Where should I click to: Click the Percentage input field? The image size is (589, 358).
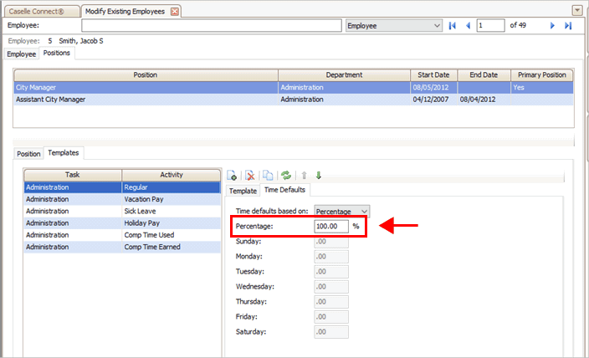(x=330, y=226)
